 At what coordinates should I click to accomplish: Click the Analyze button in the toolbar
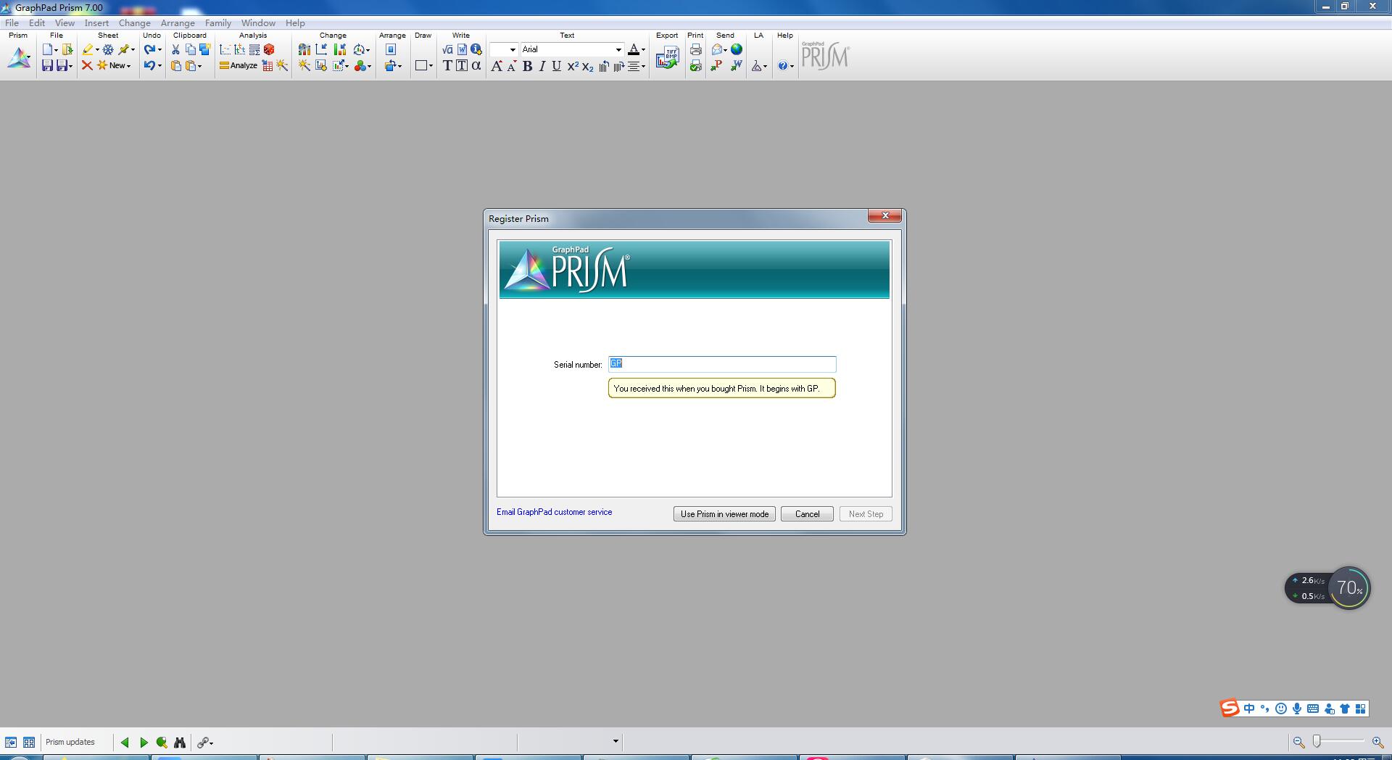pos(239,66)
